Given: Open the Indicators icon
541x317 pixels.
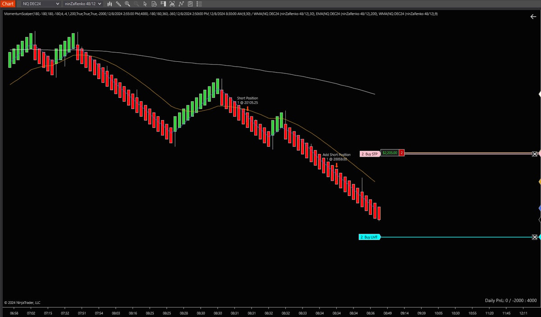Looking at the screenshot, I should pyautogui.click(x=181, y=4).
